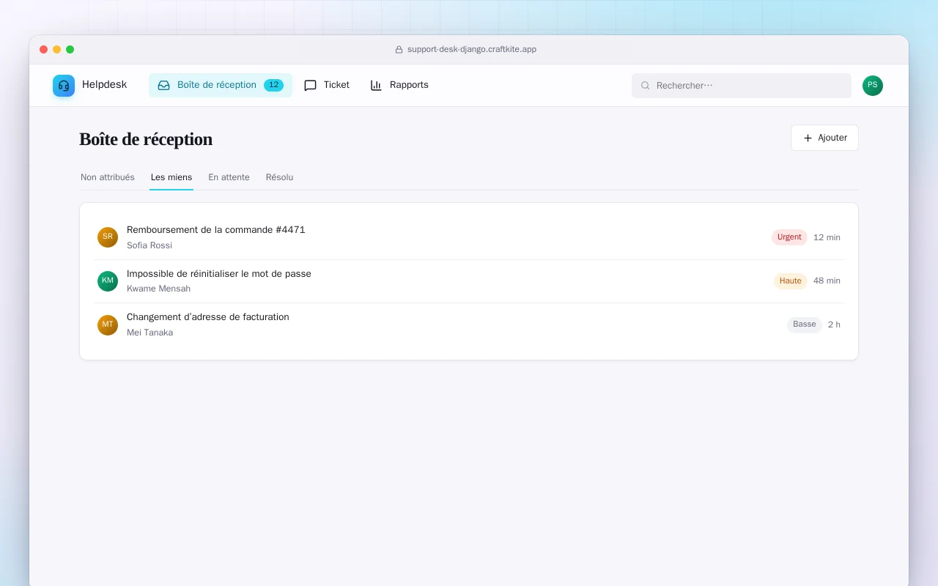Switch to the Non attribués tab
938x586 pixels.
point(108,177)
